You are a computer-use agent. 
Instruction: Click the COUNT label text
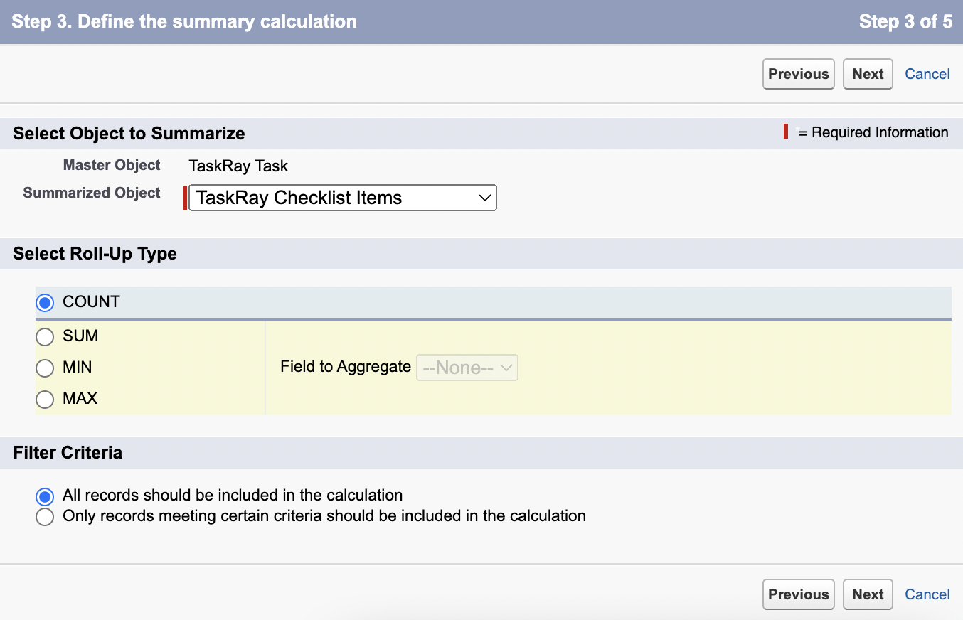[91, 301]
